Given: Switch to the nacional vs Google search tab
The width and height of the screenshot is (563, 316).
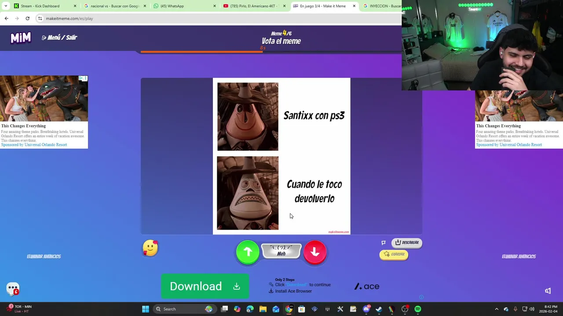Looking at the screenshot, I should [x=115, y=6].
